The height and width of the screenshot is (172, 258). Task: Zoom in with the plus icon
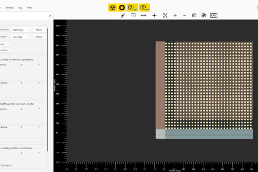point(175,15)
